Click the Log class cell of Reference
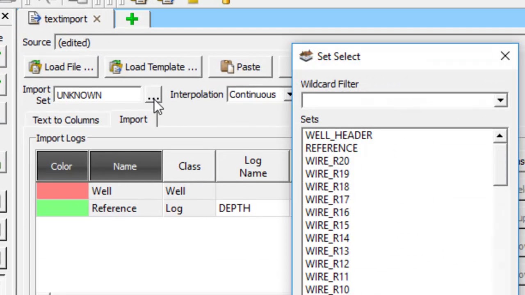This screenshot has width=525, height=295. click(x=189, y=208)
